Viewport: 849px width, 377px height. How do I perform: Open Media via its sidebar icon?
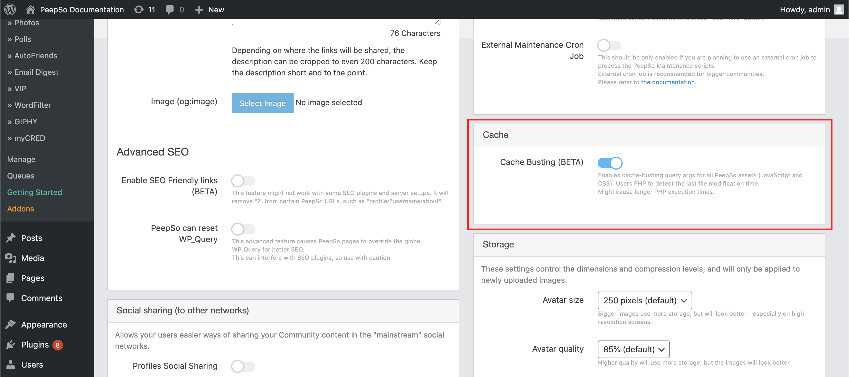pos(11,258)
